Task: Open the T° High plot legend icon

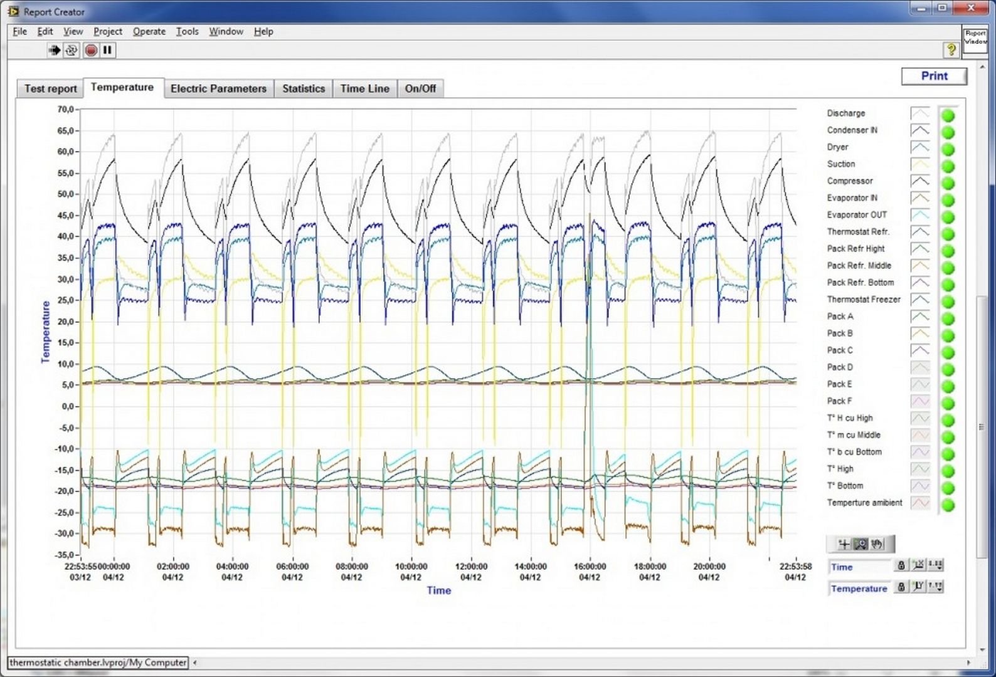Action: tap(920, 469)
